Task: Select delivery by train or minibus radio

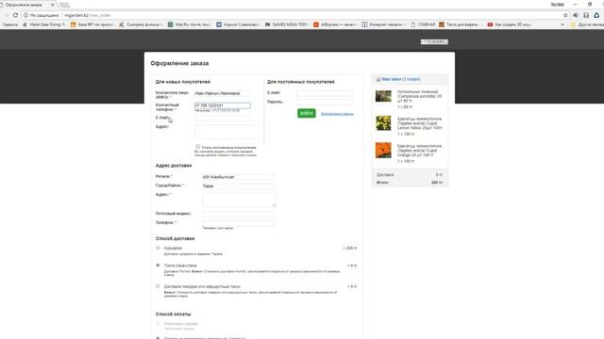Action: tap(158, 286)
